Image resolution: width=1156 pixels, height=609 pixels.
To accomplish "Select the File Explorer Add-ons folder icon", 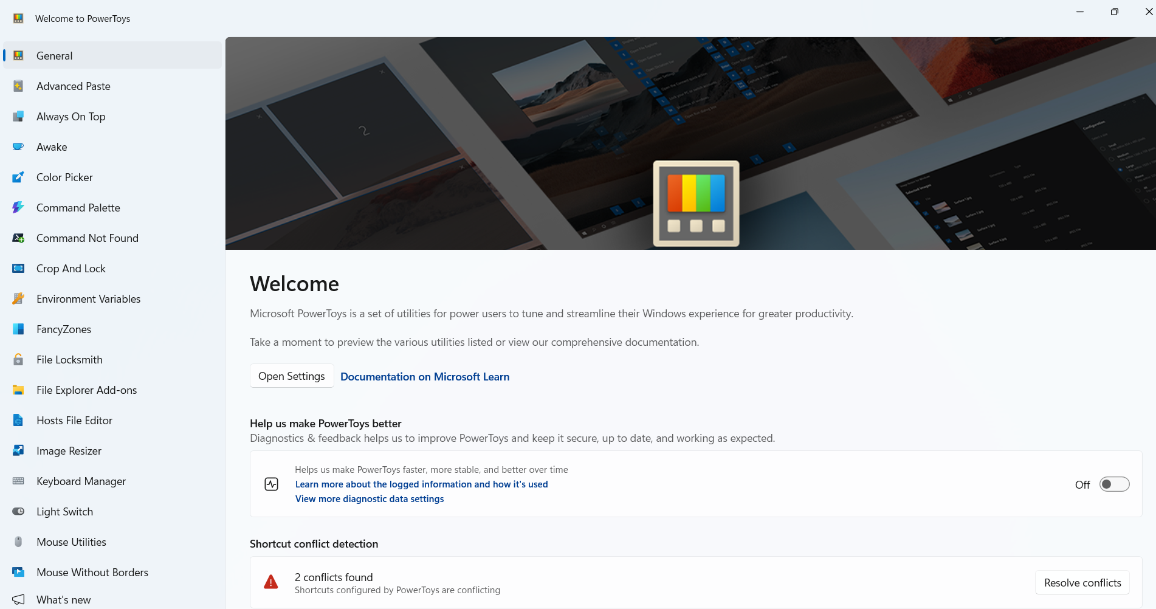I will pyautogui.click(x=18, y=390).
